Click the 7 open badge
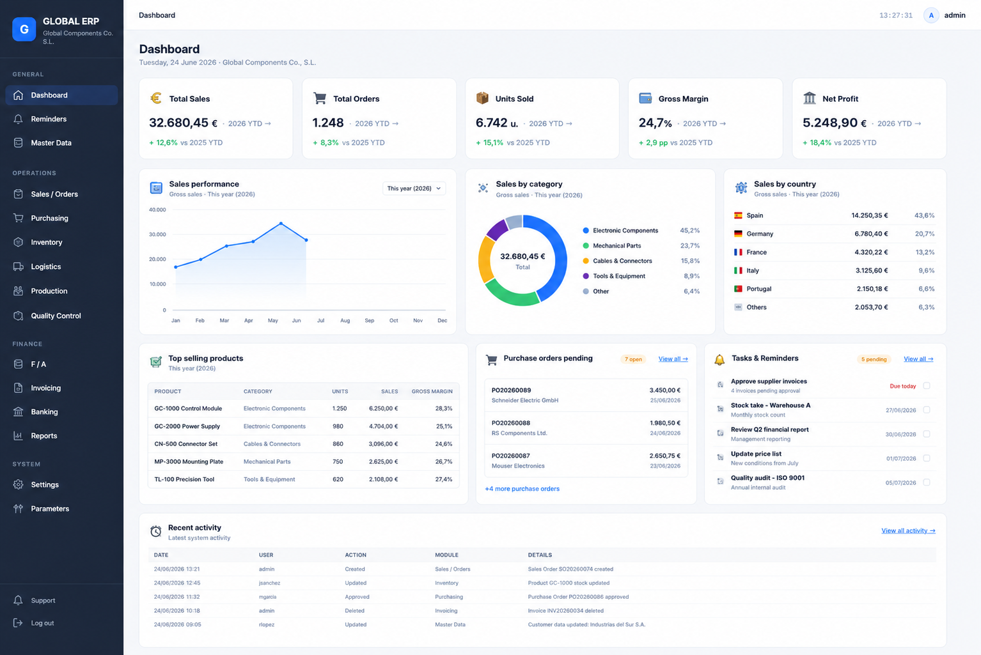The width and height of the screenshot is (981, 655). click(633, 359)
